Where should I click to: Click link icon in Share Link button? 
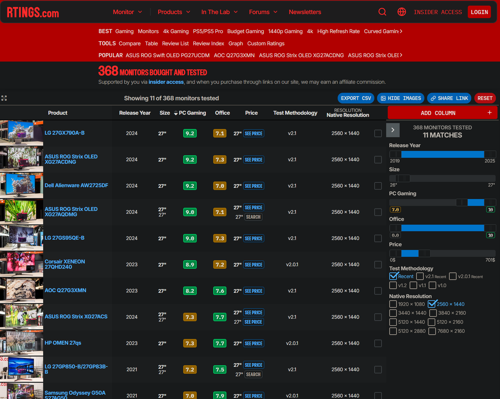pos(433,98)
